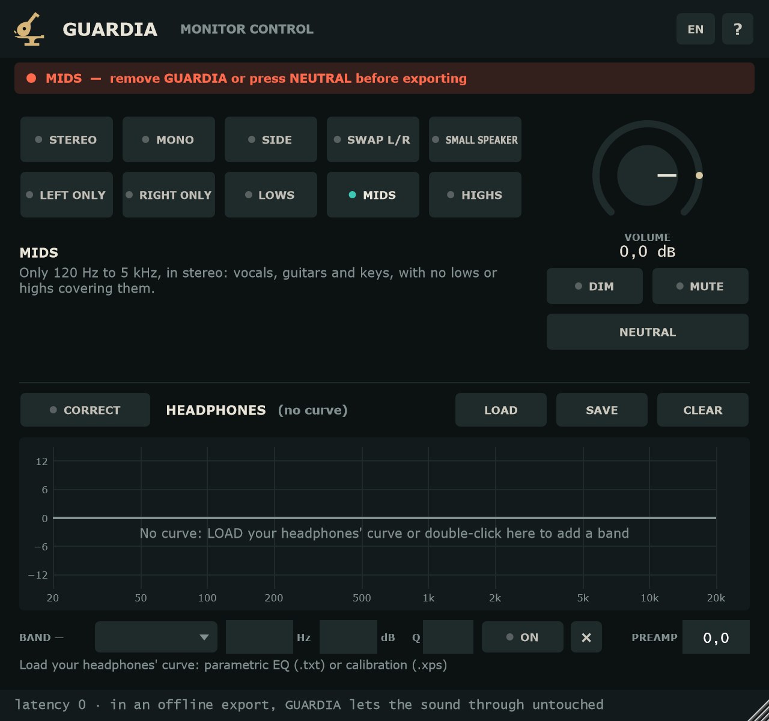Solo the LEFT ONLY channel
Viewport: 769px width, 721px height.
pyautogui.click(x=67, y=195)
